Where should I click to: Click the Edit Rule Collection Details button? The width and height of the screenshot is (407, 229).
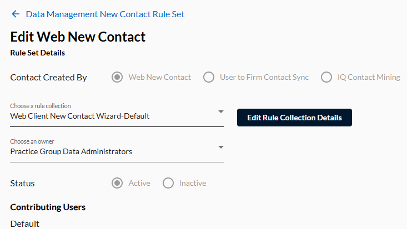click(294, 118)
